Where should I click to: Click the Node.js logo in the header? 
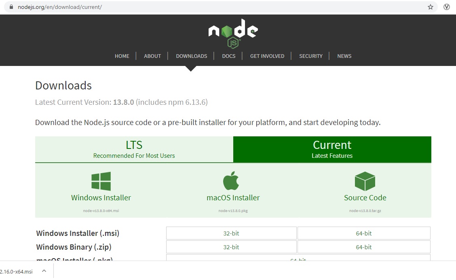(x=233, y=34)
